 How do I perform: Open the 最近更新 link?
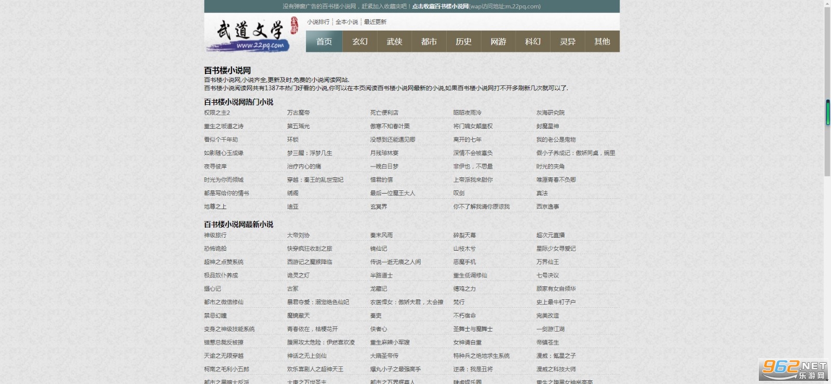pyautogui.click(x=375, y=22)
